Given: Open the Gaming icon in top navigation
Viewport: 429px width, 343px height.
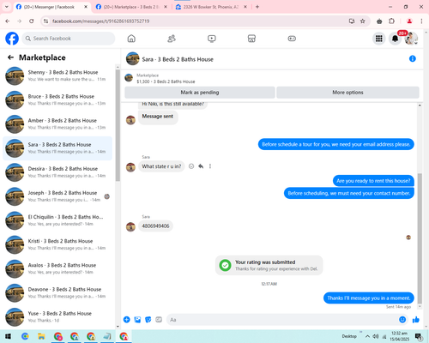Looking at the screenshot, I should pos(292,39).
